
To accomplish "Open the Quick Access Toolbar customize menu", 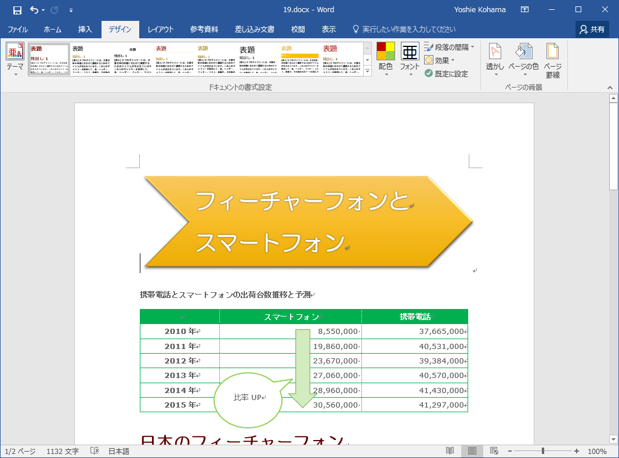I will point(71,10).
